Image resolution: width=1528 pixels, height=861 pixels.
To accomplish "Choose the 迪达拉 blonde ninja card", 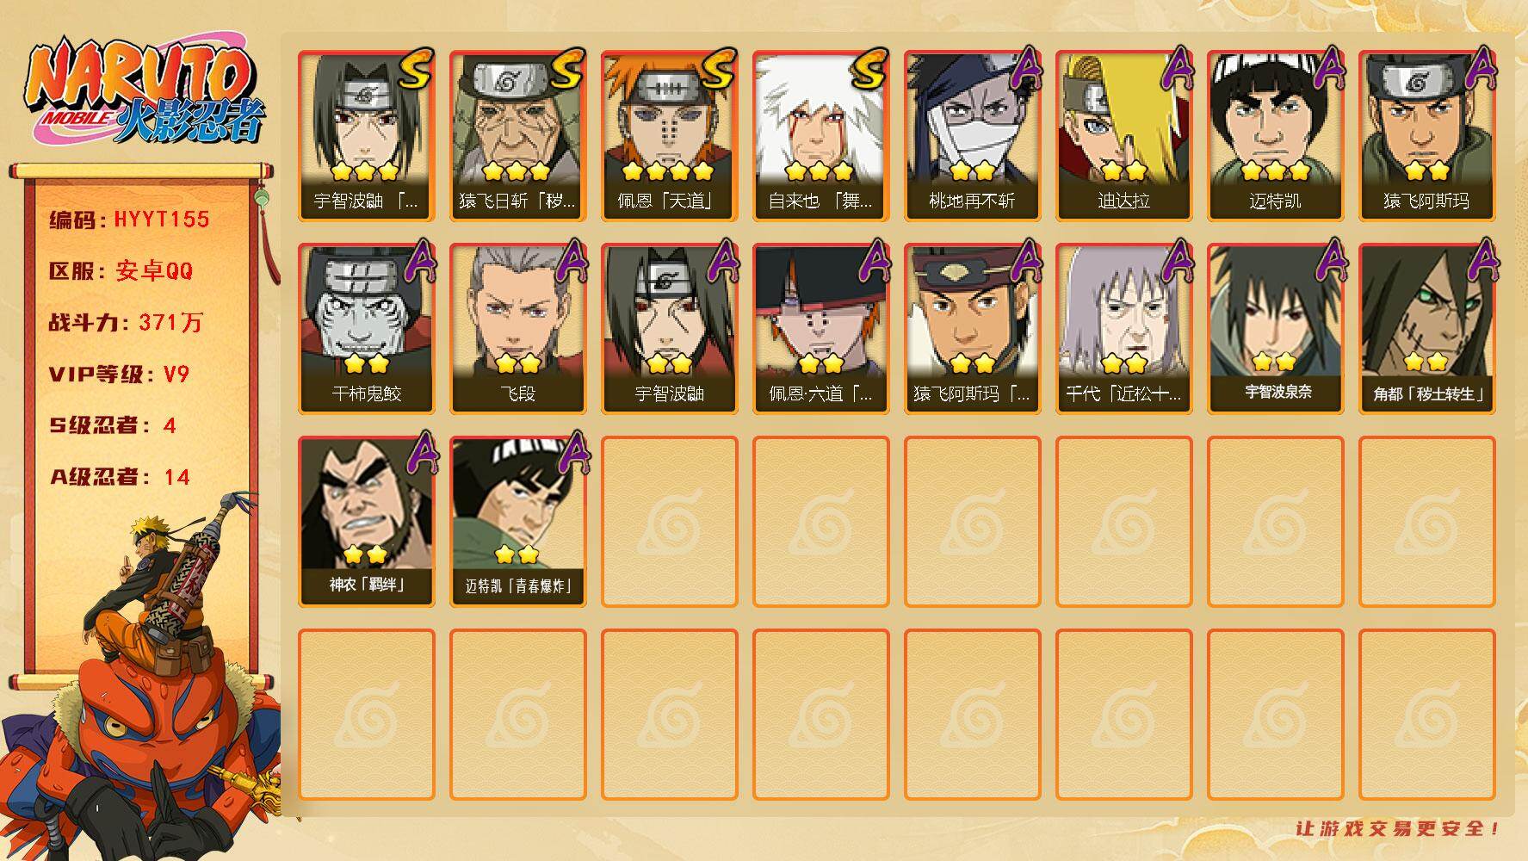I will (x=1123, y=136).
